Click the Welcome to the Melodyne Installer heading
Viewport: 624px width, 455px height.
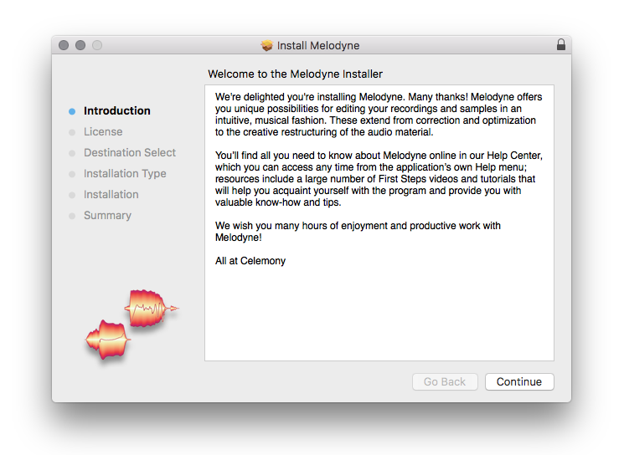click(295, 74)
